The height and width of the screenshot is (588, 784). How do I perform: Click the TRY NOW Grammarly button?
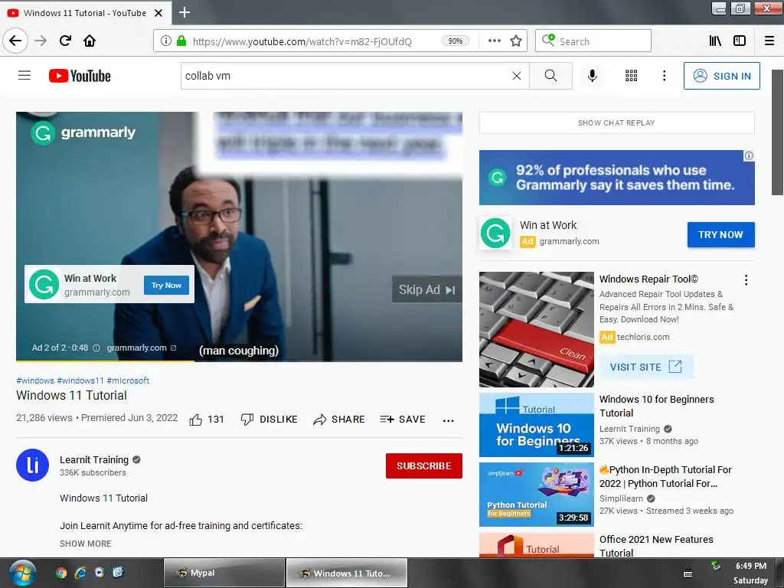coord(720,234)
